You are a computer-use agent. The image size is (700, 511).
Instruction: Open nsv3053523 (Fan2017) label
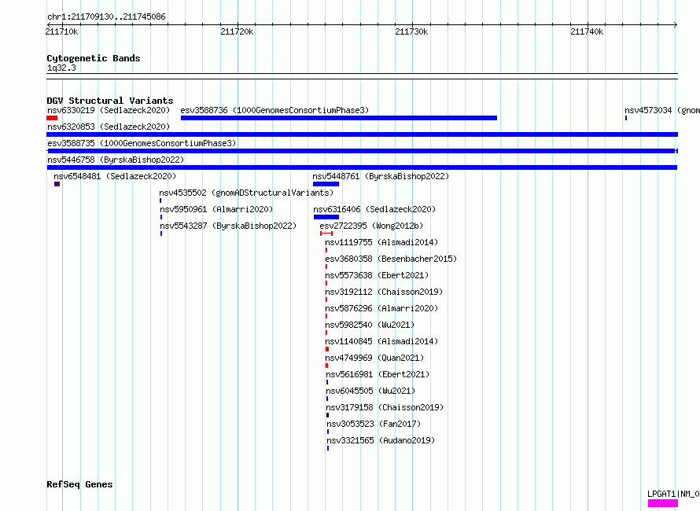[x=374, y=424]
